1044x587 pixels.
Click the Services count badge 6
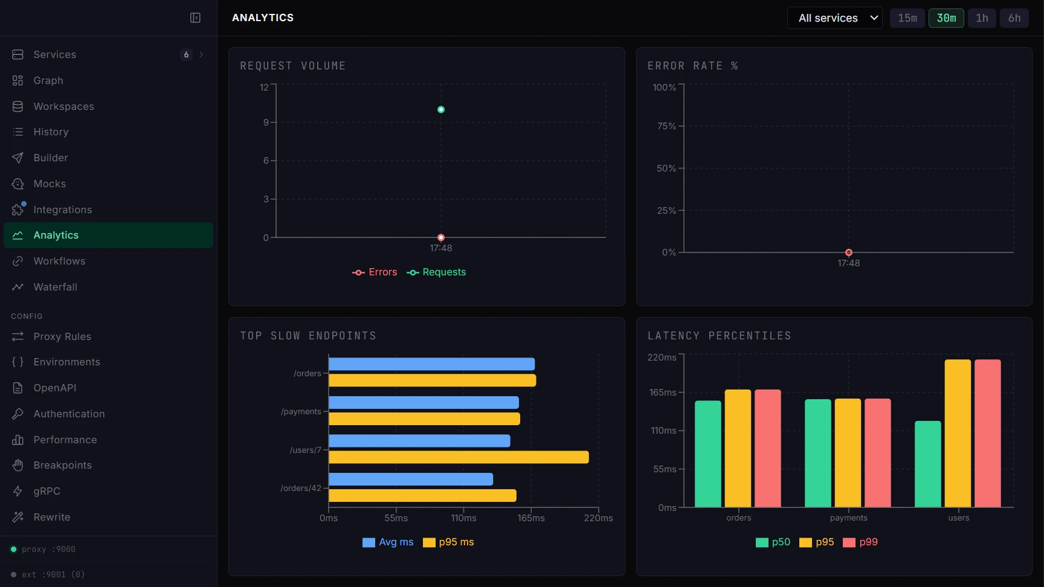(x=186, y=54)
